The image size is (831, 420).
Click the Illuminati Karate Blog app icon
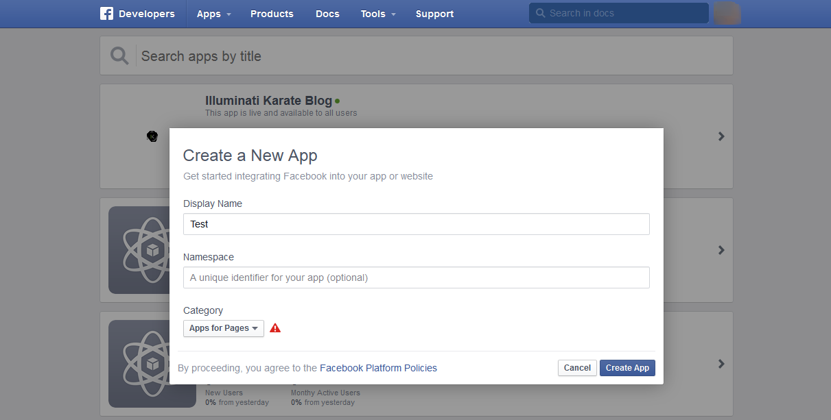point(152,136)
